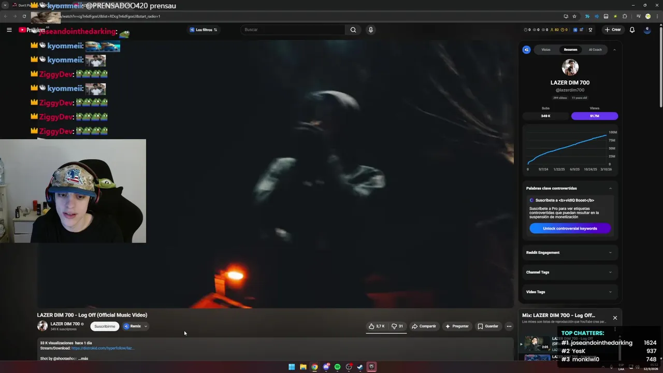
Task: Expand Video Tags section
Action: tap(570, 292)
